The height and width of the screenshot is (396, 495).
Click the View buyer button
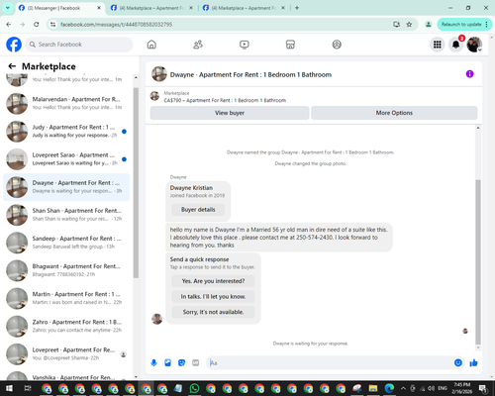click(x=230, y=113)
